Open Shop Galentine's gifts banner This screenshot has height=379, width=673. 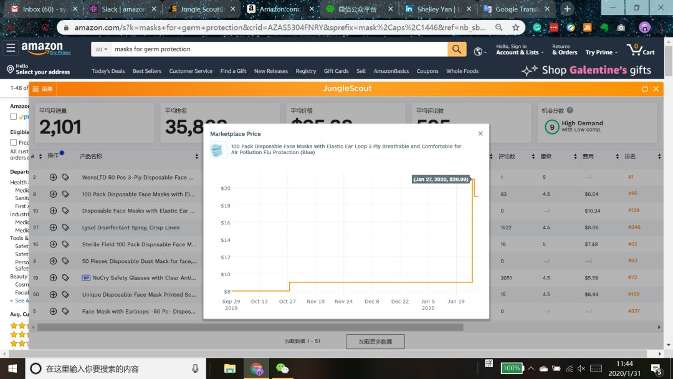coord(586,70)
